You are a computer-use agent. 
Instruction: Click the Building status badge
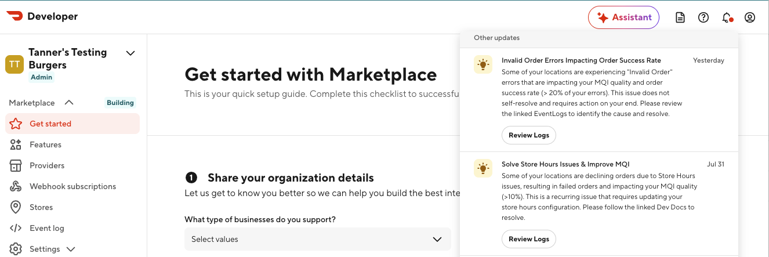pyautogui.click(x=121, y=103)
